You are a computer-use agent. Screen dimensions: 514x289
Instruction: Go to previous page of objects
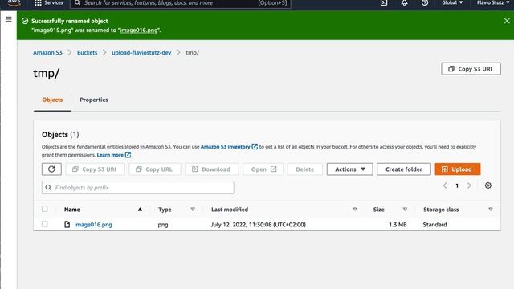click(x=445, y=185)
